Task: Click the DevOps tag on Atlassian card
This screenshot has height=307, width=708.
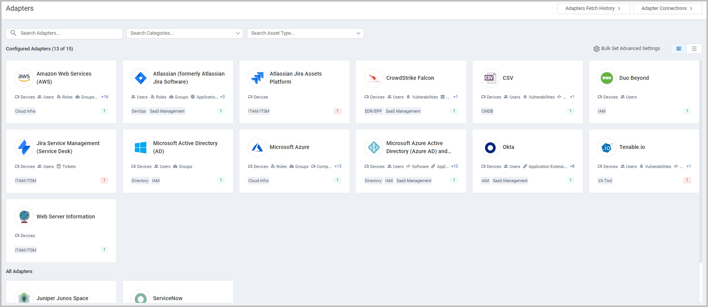Action: coord(139,111)
